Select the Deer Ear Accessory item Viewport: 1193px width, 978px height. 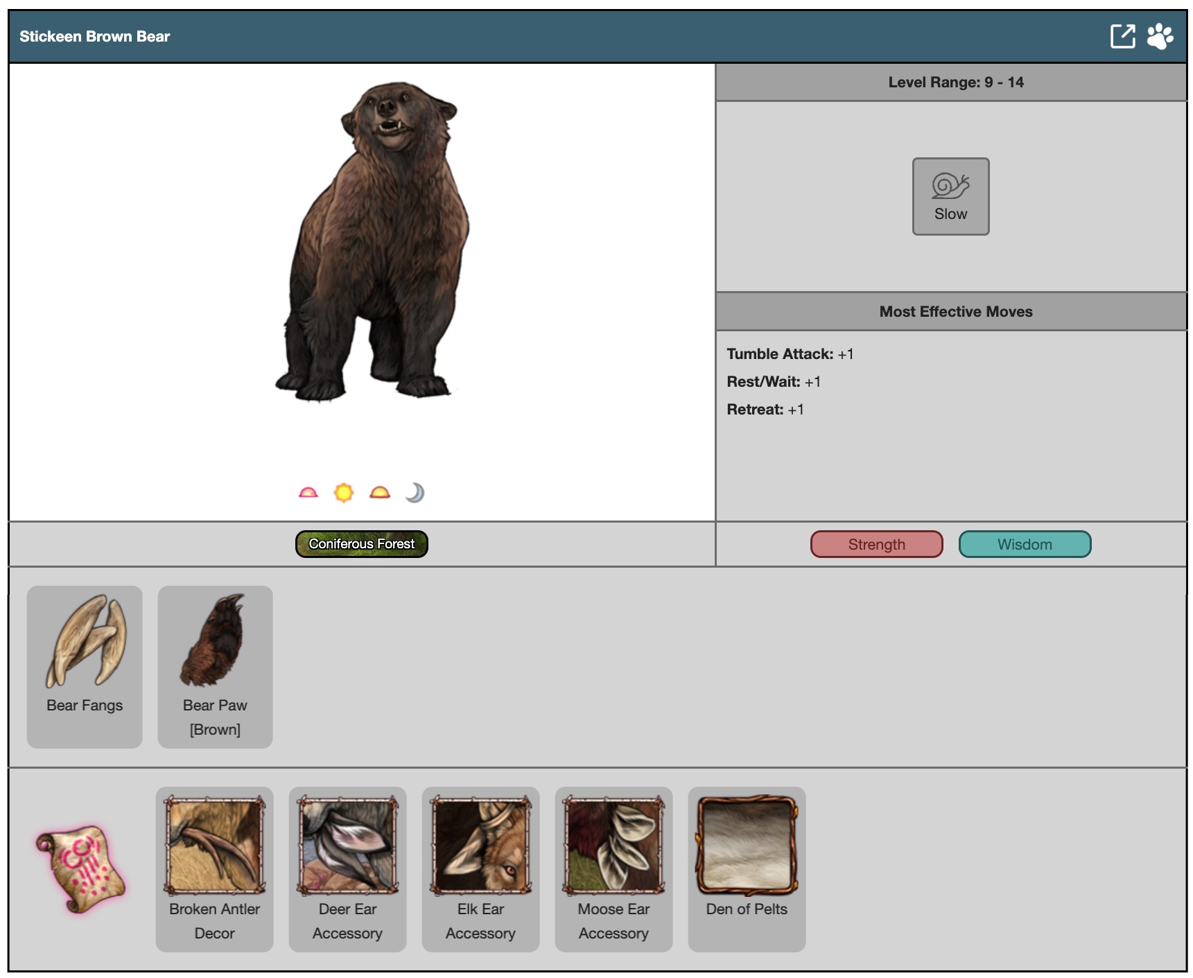(x=347, y=868)
